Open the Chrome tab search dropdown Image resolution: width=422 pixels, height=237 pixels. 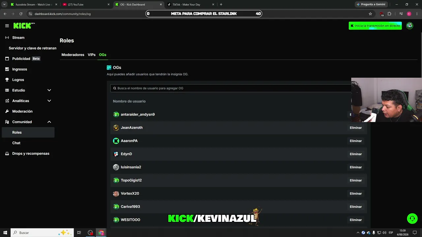tap(5, 5)
